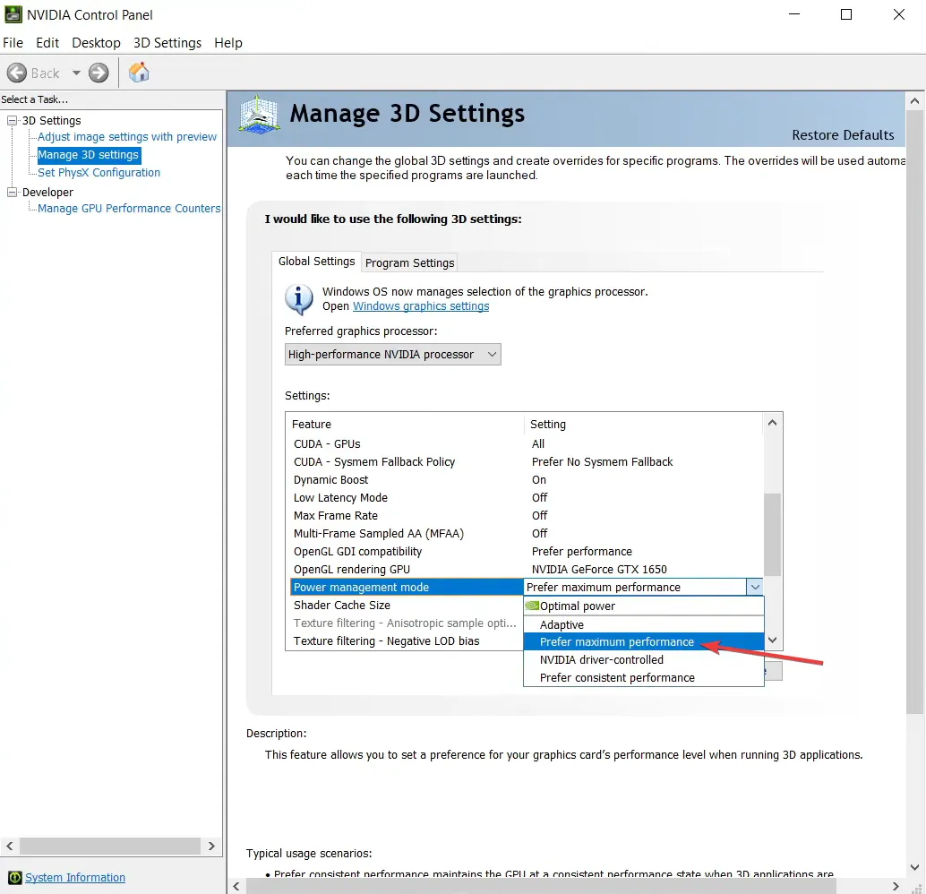Select Adjust image settings with preview
This screenshot has width=926, height=894.
[127, 136]
